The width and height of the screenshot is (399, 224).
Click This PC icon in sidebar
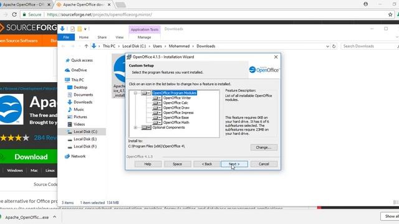(x=67, y=80)
